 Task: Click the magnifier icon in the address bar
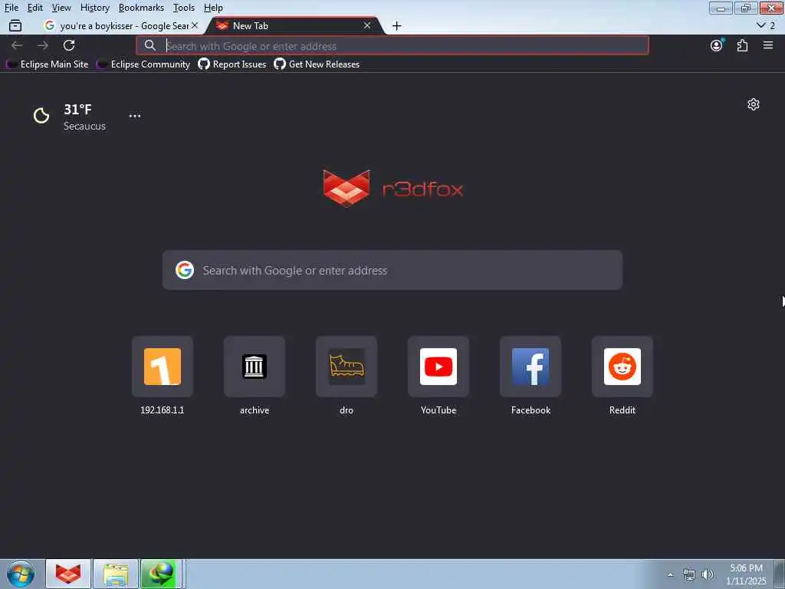(149, 45)
